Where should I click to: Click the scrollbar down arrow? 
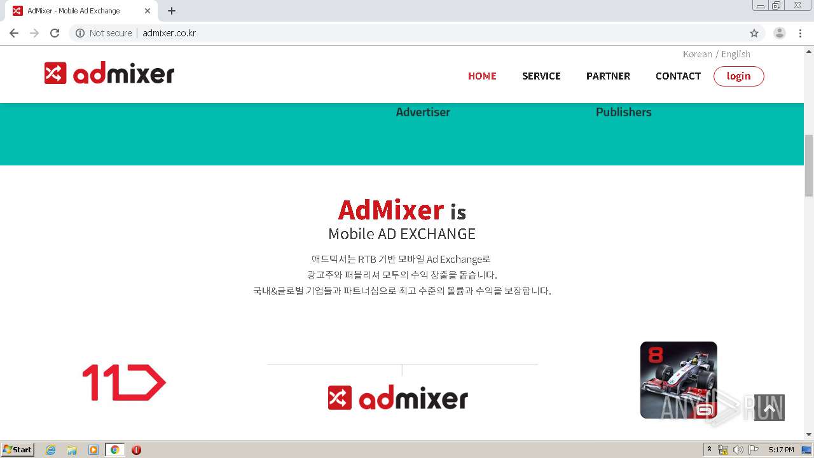click(x=809, y=434)
